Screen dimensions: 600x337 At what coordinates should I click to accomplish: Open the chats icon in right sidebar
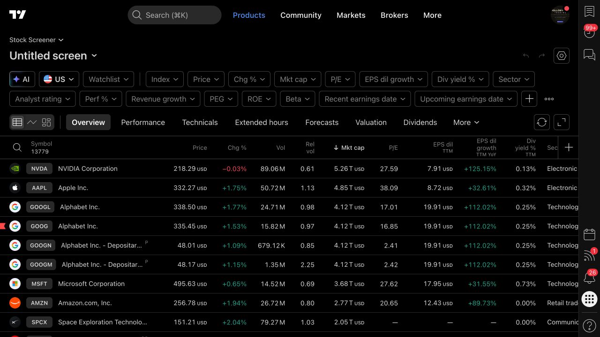[589, 55]
